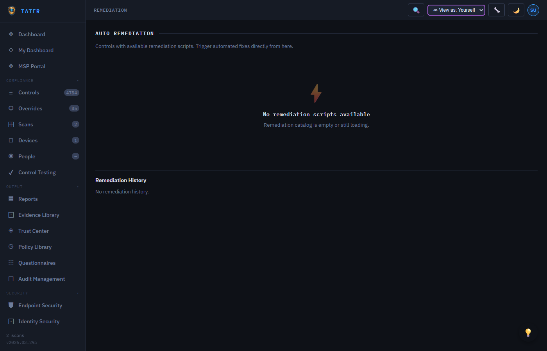Image resolution: width=547 pixels, height=351 pixels.
Task: Click the Overrides circle icon
Action: coord(11,108)
